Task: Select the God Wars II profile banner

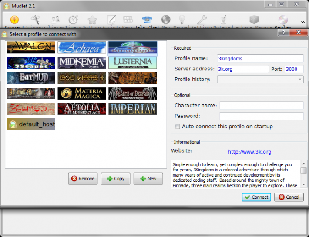Action: (82, 78)
